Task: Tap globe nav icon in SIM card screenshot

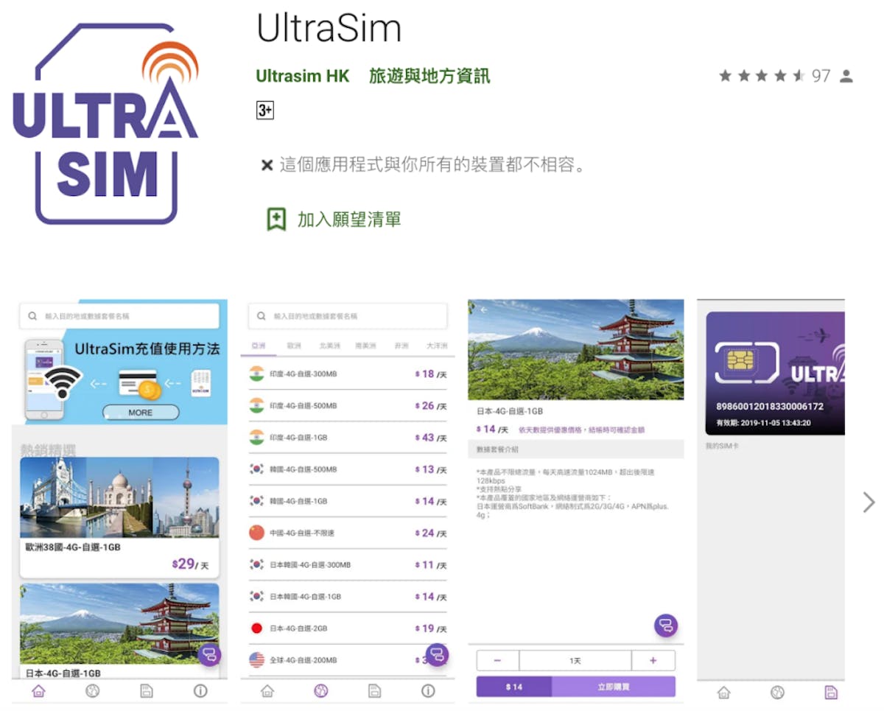Action: pos(777,692)
